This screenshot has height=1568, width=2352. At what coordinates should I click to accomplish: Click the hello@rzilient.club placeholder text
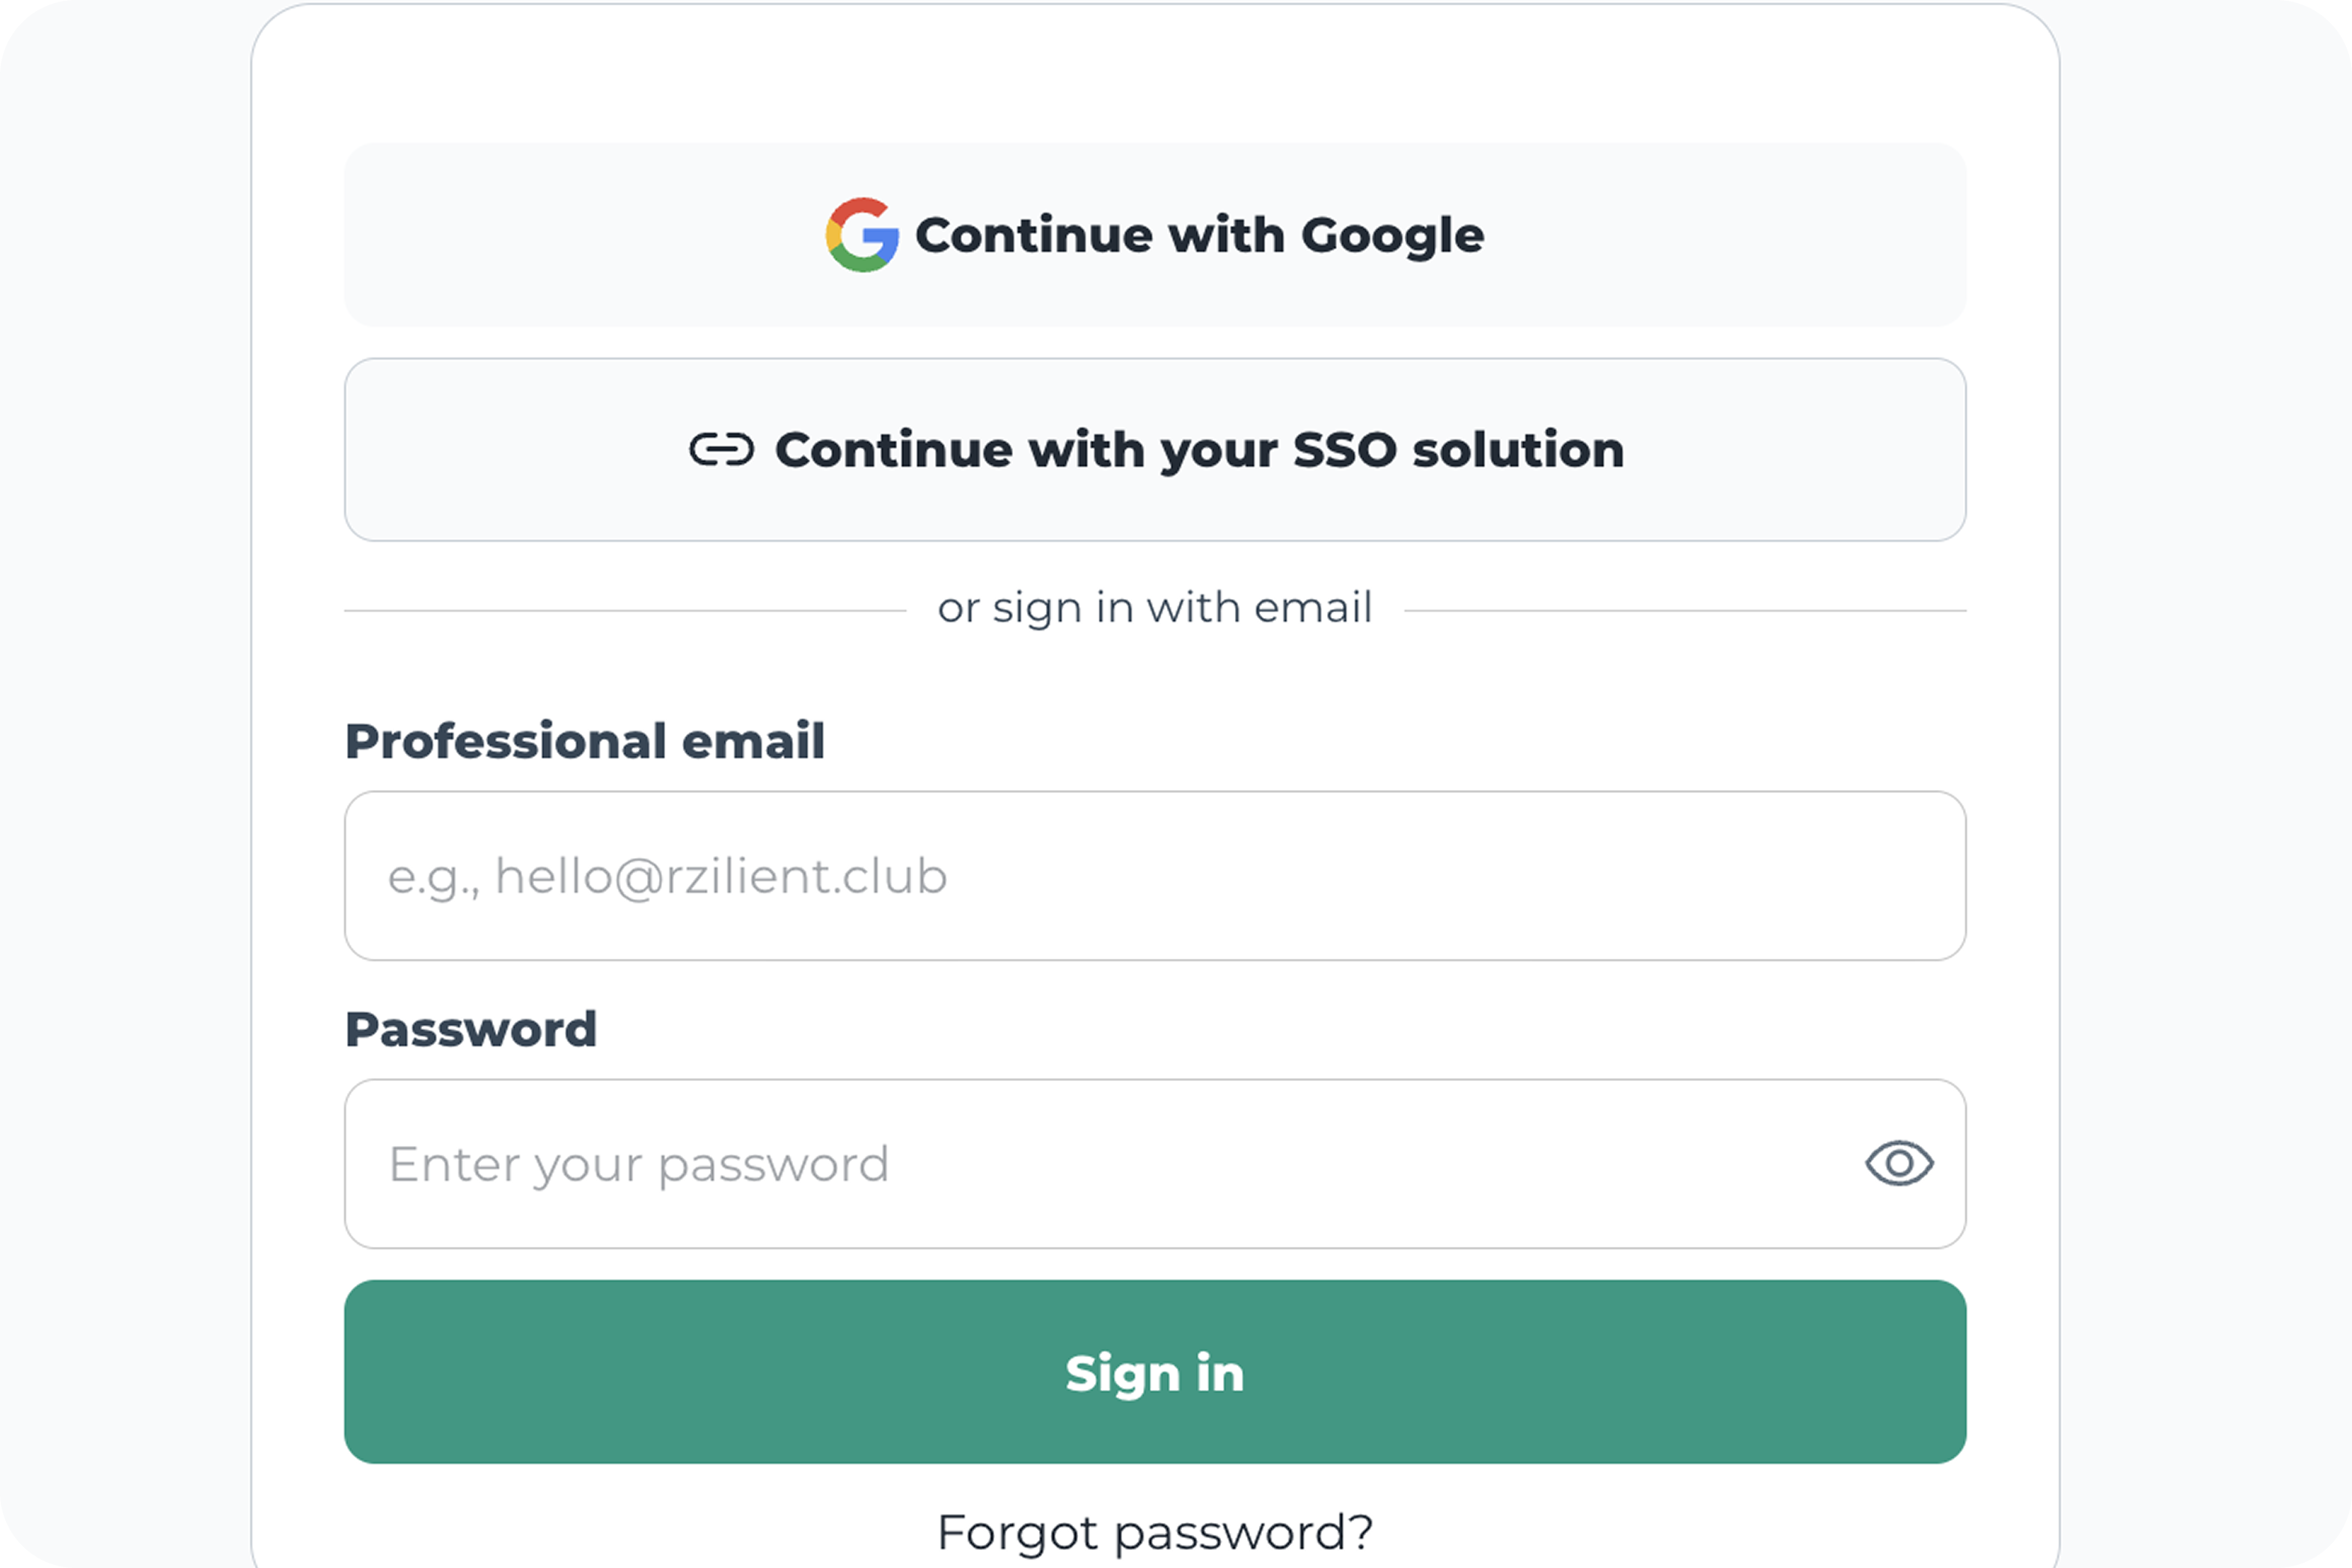(720, 876)
